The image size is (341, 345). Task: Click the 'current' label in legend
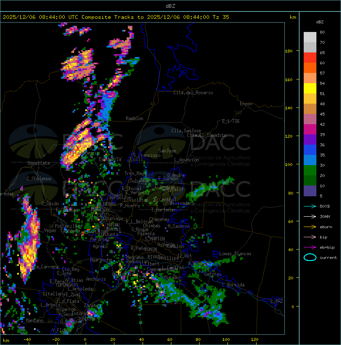(x=328, y=258)
